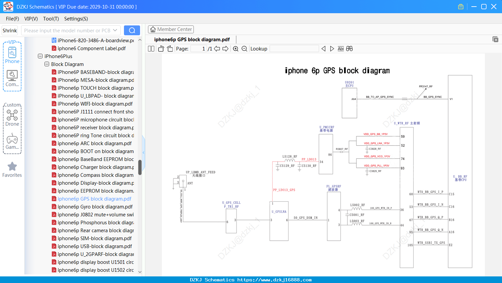Image resolution: width=502 pixels, height=283 pixels.
Task: Rotate the page counterclockwise
Action: click(161, 49)
